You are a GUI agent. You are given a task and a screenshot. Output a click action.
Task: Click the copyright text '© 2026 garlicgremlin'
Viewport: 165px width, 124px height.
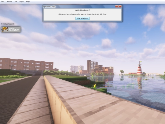(x=8, y=24)
